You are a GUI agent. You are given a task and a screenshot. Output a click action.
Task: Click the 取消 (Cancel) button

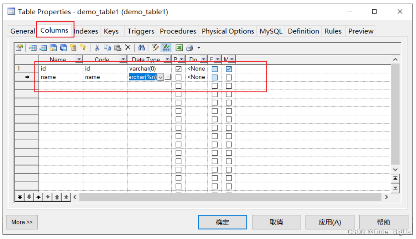(x=276, y=222)
